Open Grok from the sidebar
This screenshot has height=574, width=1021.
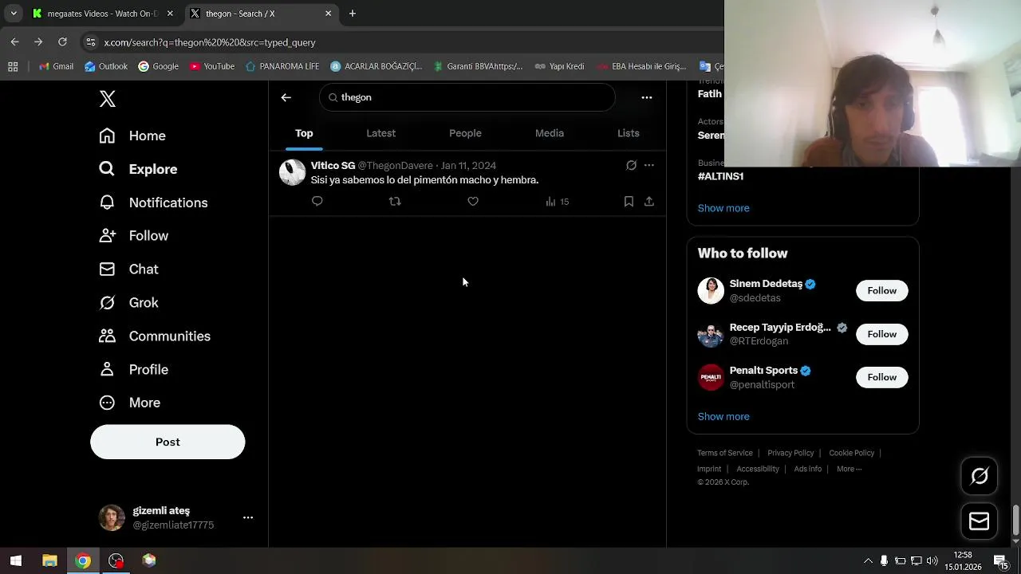point(128,303)
